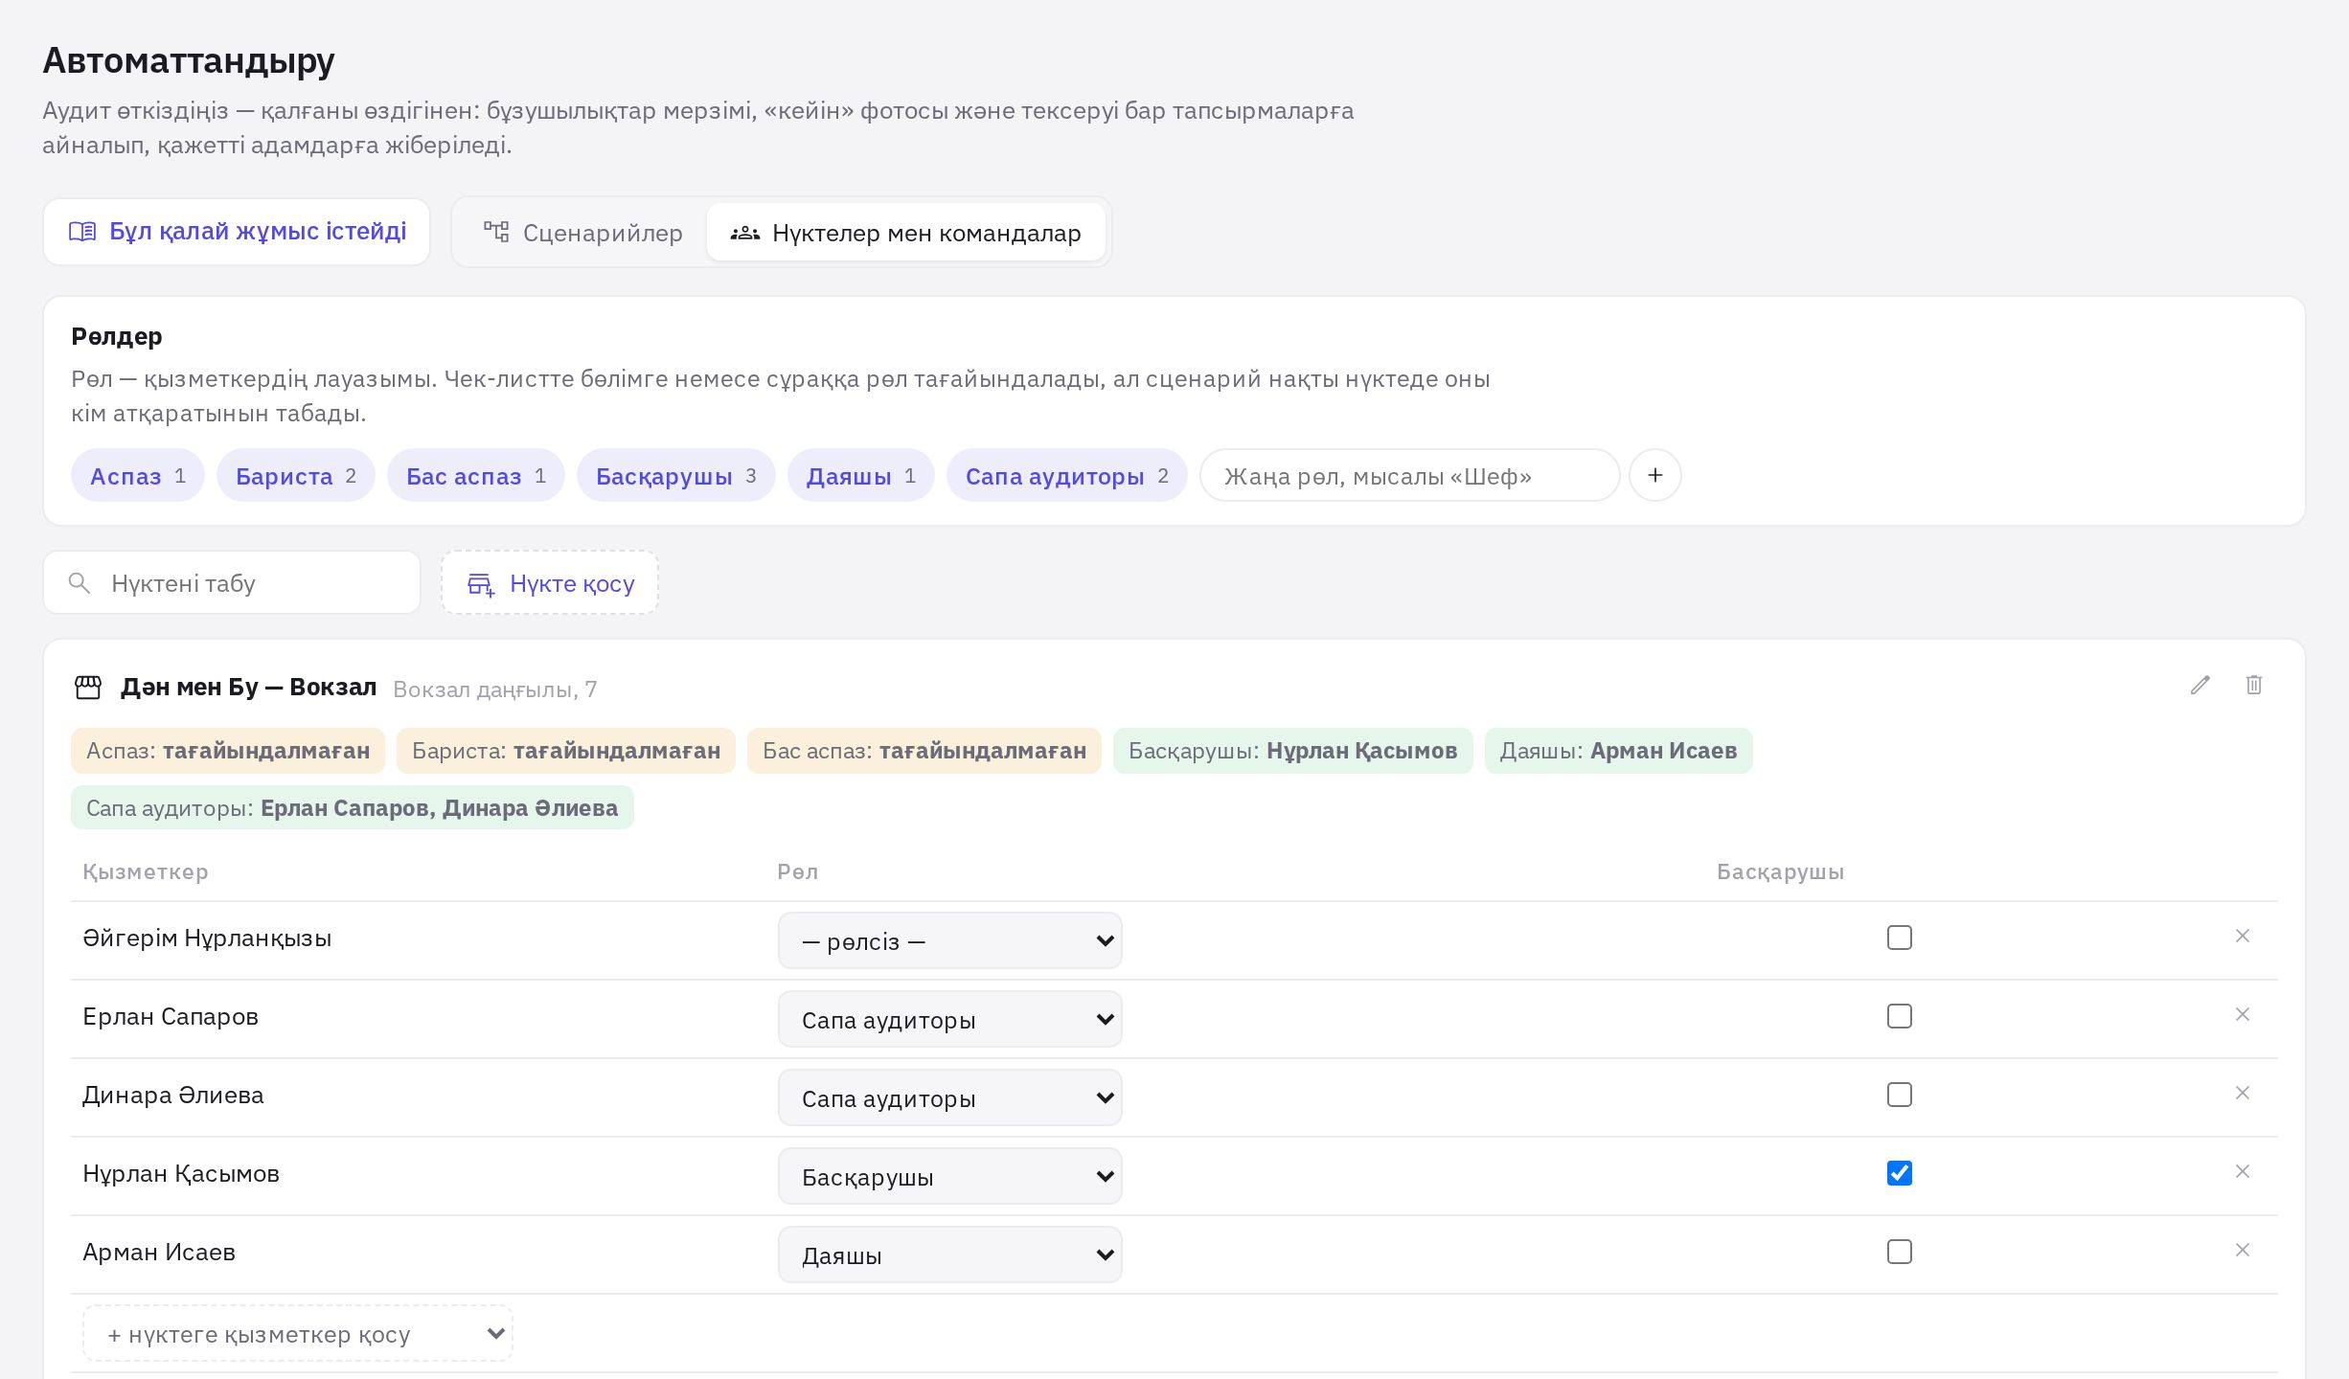Screen dimensions: 2349x1379
Task: Tick the Басқарушы checkbox for Арман Исаев
Action: click(x=1900, y=1252)
